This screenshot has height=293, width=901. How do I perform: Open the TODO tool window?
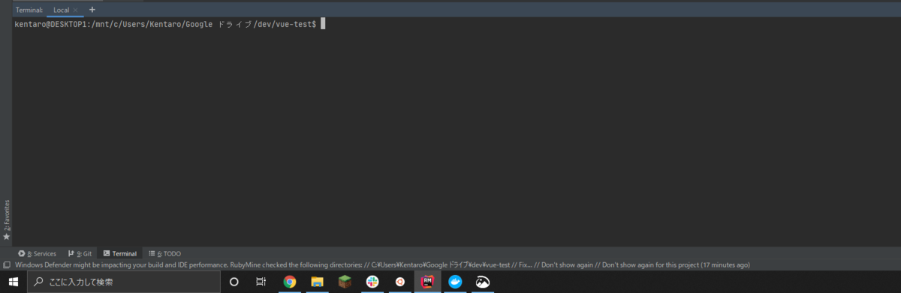(x=164, y=254)
